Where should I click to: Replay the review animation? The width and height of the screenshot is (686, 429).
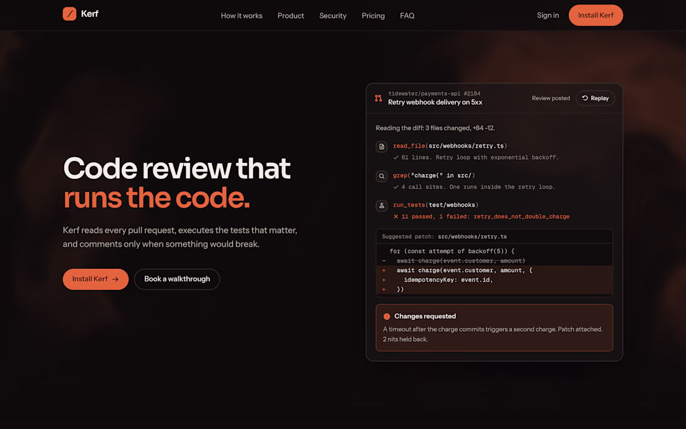tap(595, 99)
